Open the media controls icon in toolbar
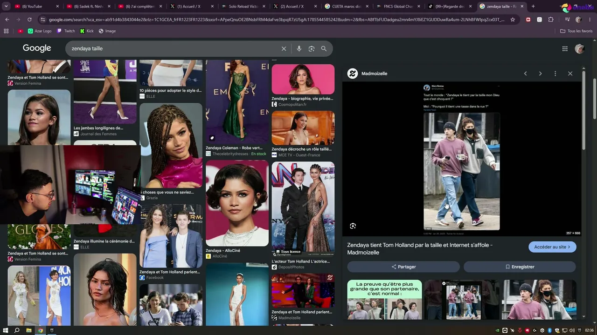Image resolution: width=597 pixels, height=335 pixels. [567, 20]
